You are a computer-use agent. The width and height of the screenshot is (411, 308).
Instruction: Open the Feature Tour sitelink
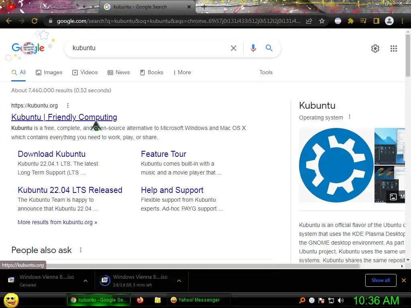tap(164, 154)
